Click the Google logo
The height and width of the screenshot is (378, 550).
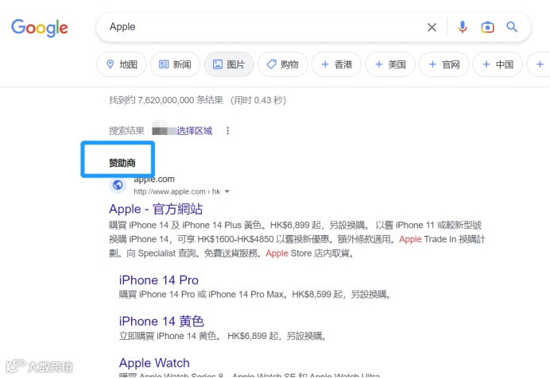point(40,28)
